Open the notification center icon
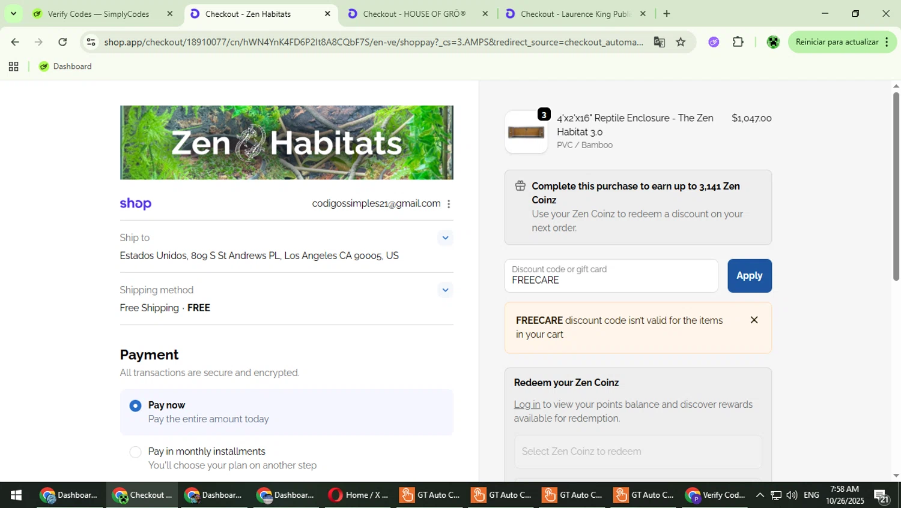The width and height of the screenshot is (901, 508). click(x=882, y=496)
